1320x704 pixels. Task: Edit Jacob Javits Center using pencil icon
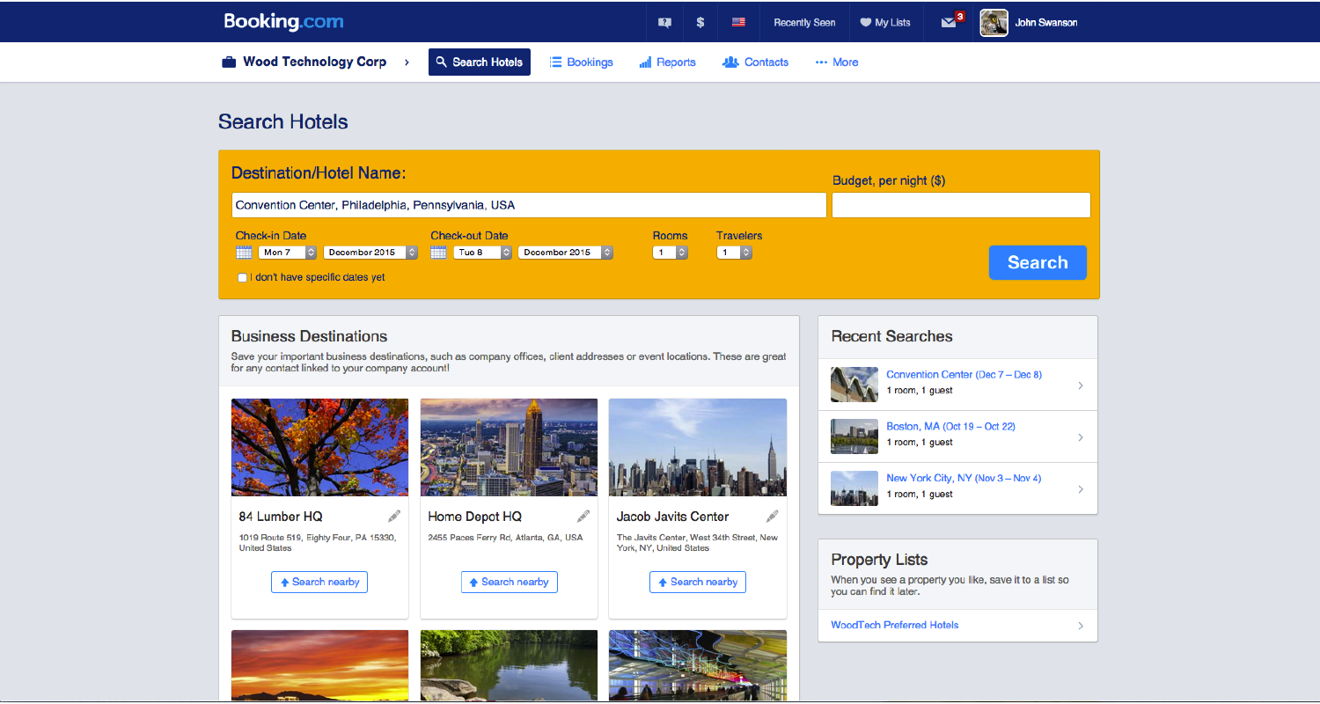pyautogui.click(x=772, y=517)
